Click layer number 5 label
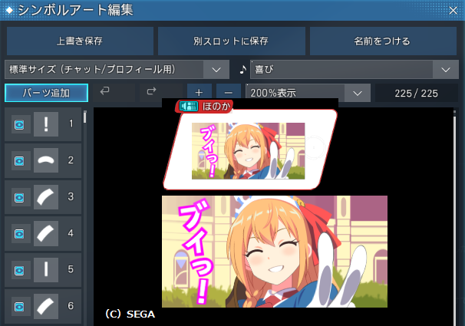 click(71, 269)
